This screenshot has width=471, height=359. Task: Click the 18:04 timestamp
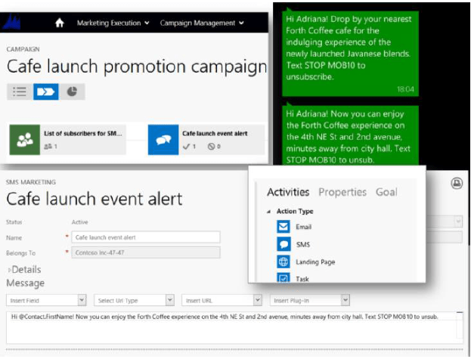(405, 89)
